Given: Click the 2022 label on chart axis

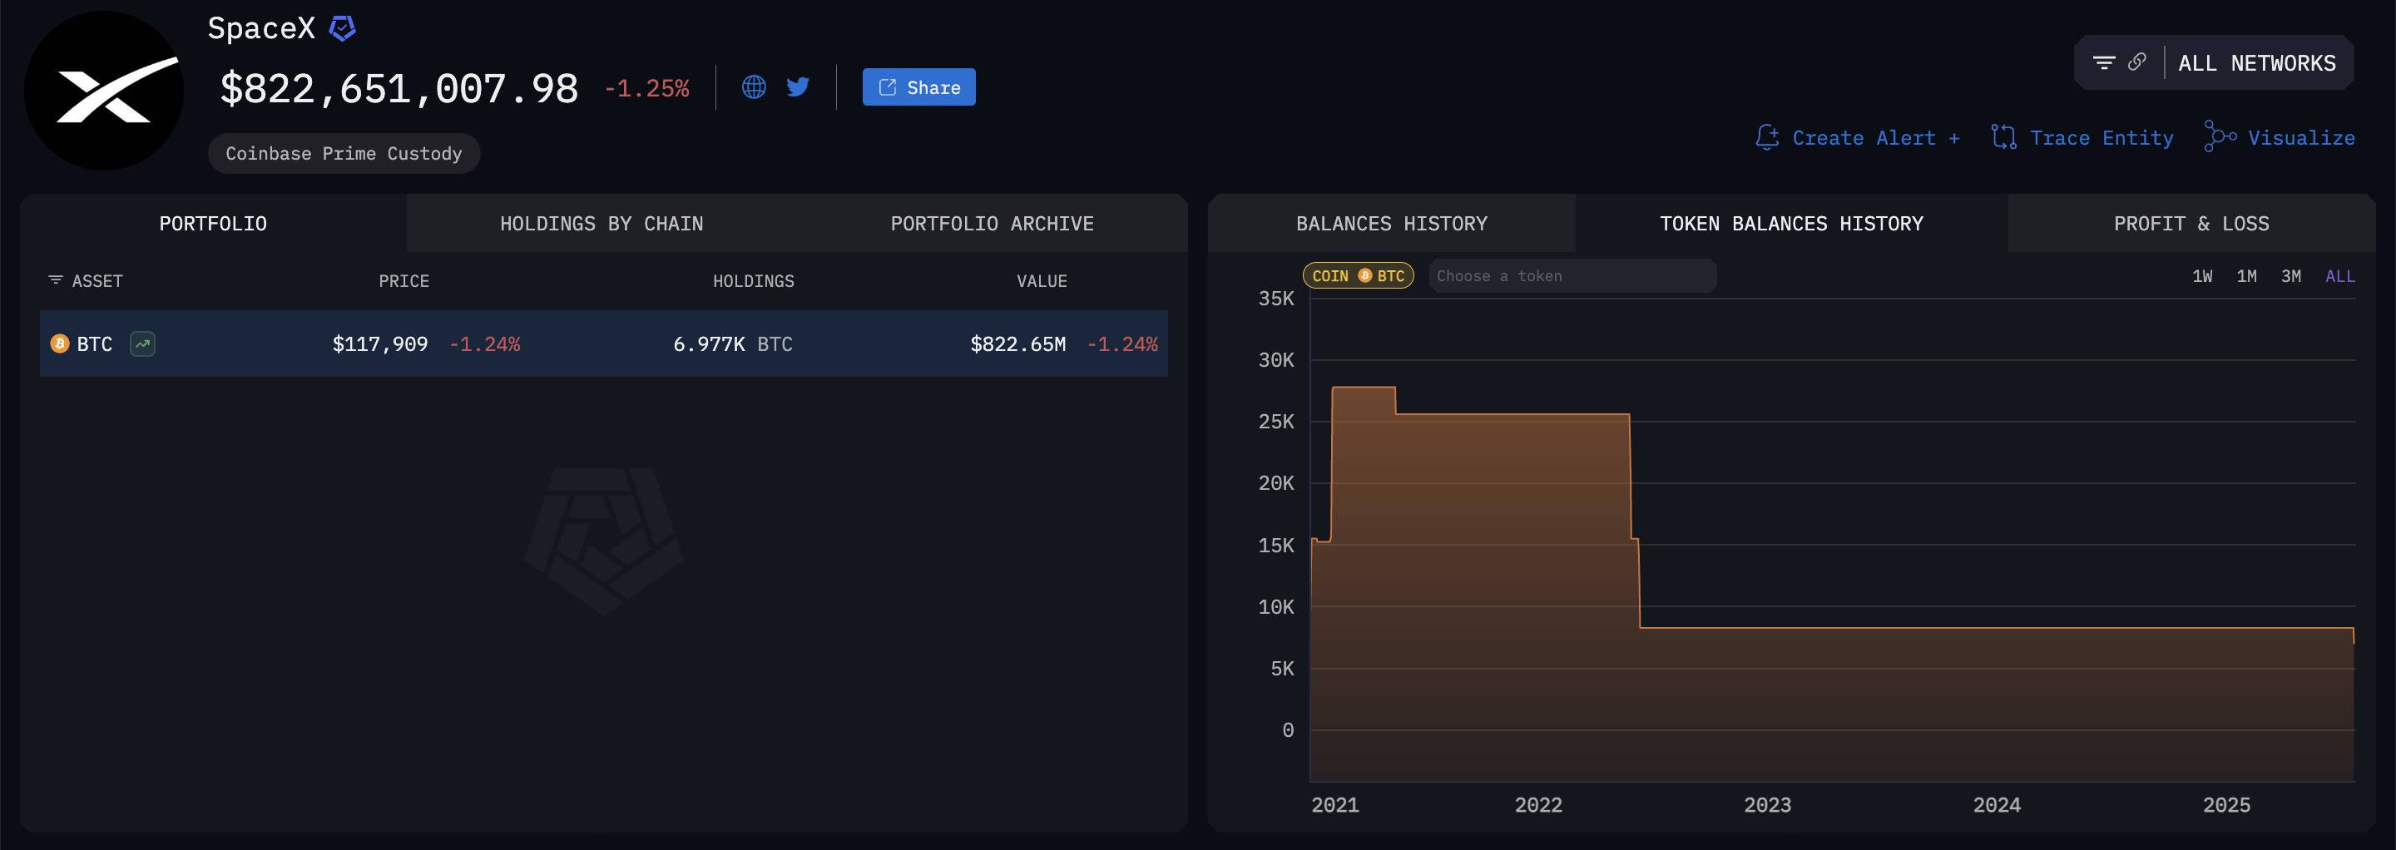Looking at the screenshot, I should [x=1538, y=805].
